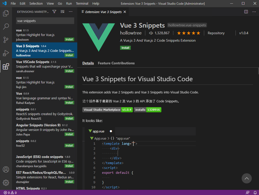Select Vue VSCode Snippets in the list
Screen dimensions: 259x195
[45, 66]
